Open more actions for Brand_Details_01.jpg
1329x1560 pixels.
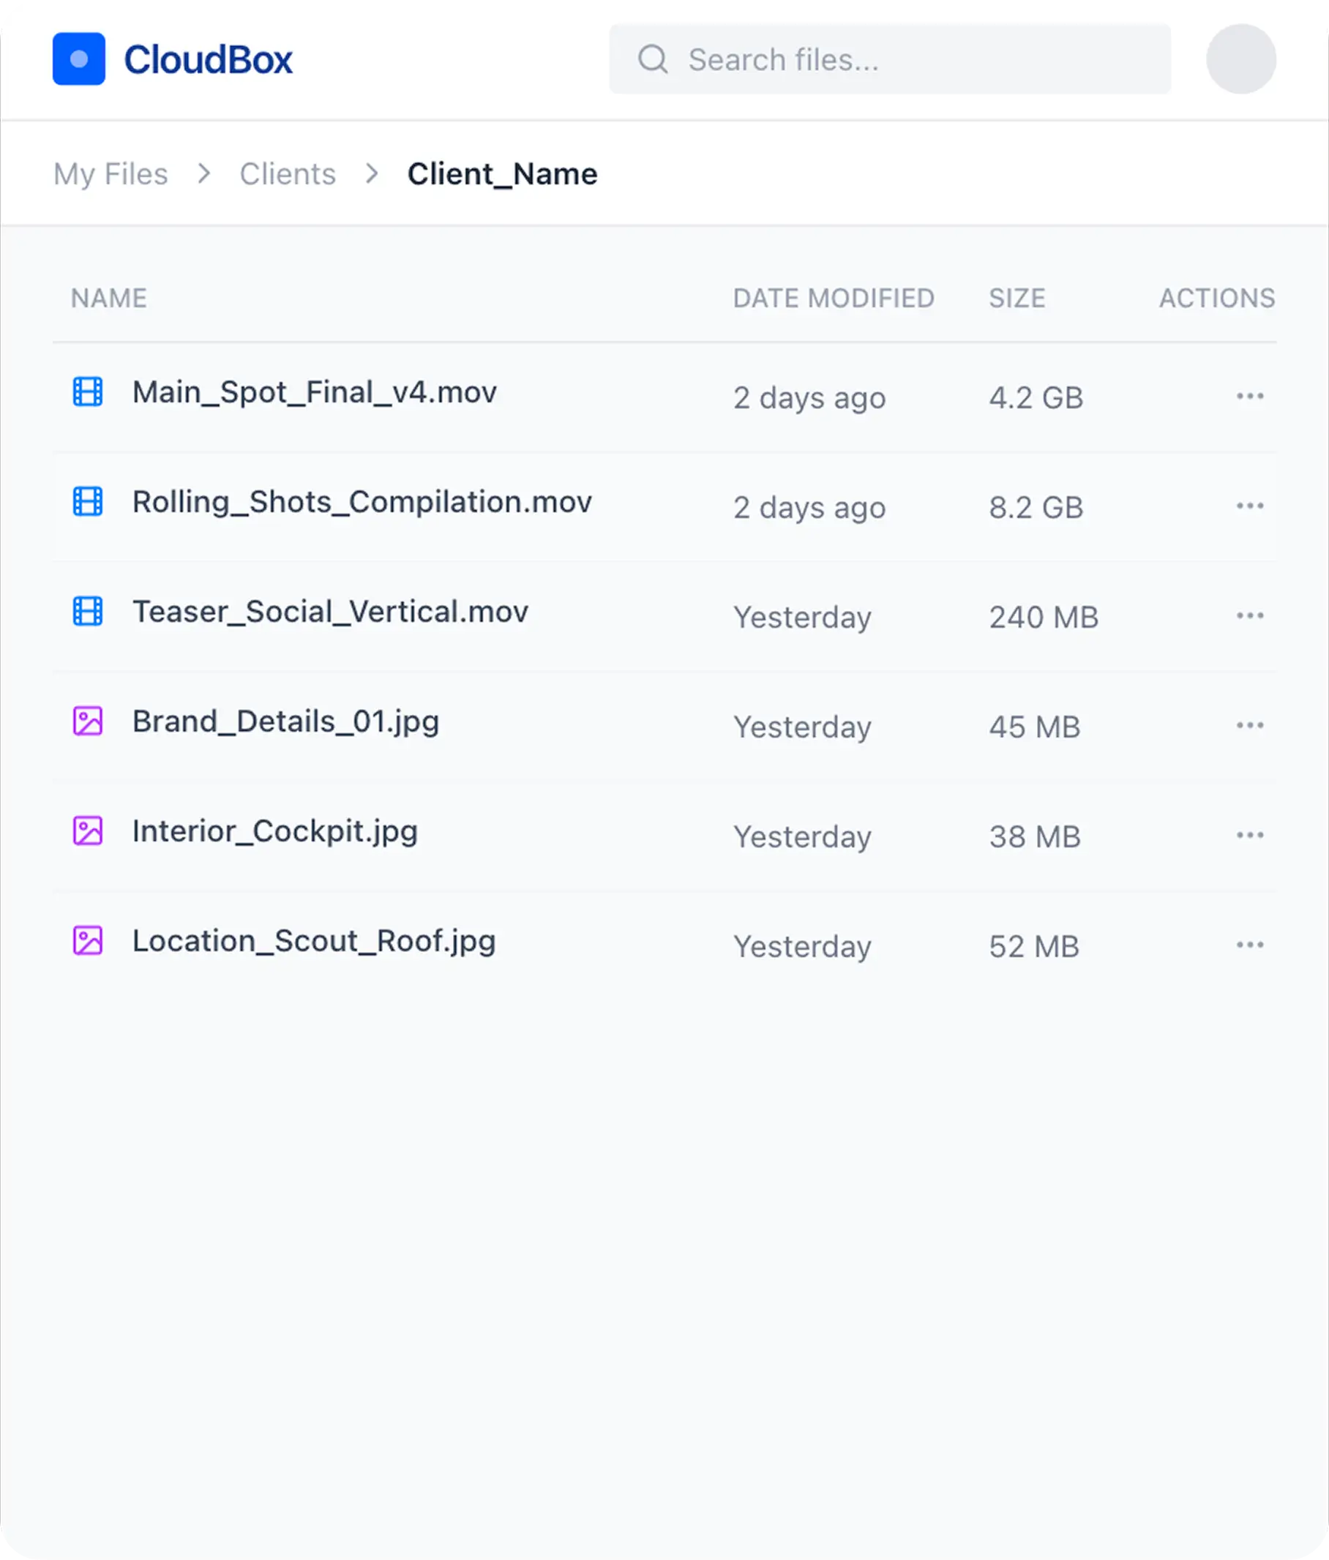[x=1250, y=726]
